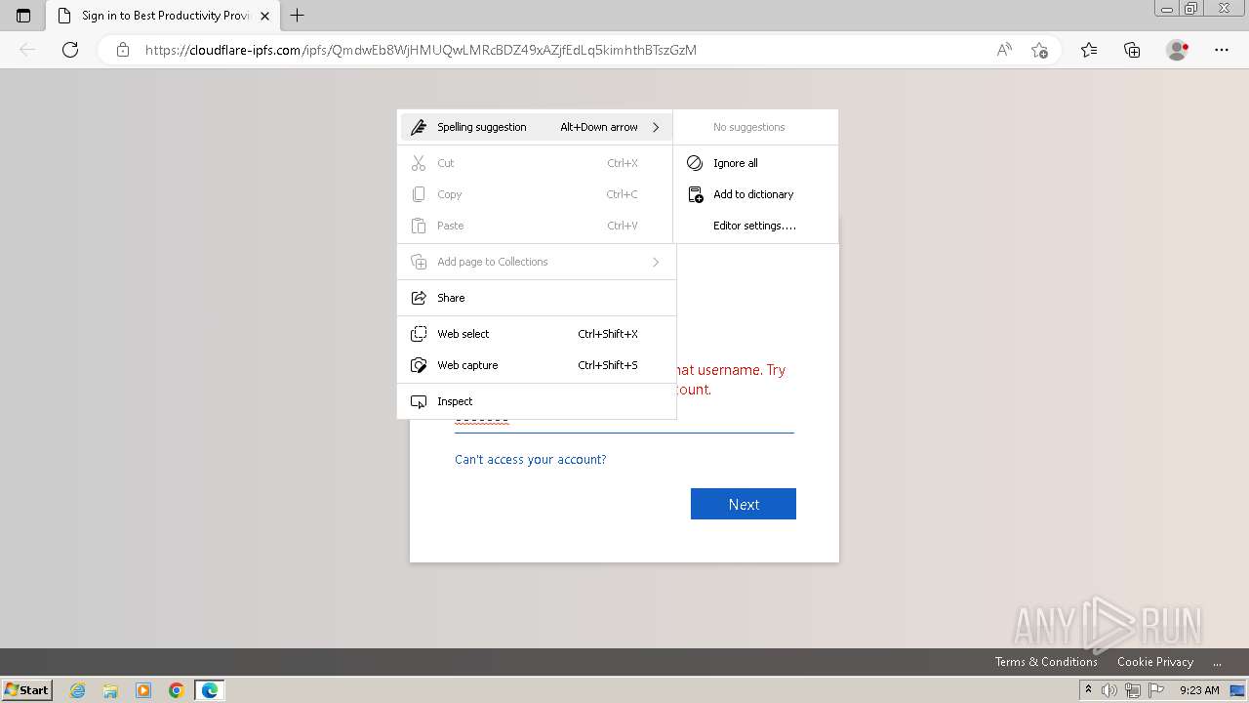Expand Spelling suggestion submenu arrow

point(656,127)
